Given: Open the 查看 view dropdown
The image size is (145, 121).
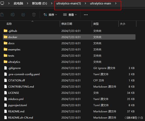Looking at the screenshot, I should 70,15.
